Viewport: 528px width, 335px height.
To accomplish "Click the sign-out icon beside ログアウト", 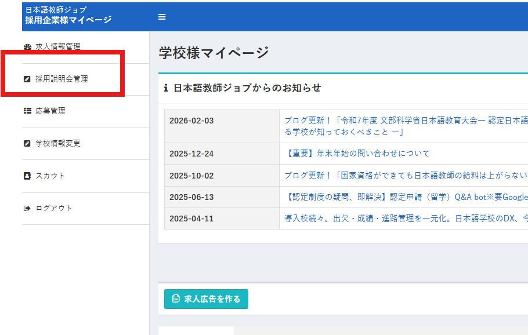I will [27, 208].
